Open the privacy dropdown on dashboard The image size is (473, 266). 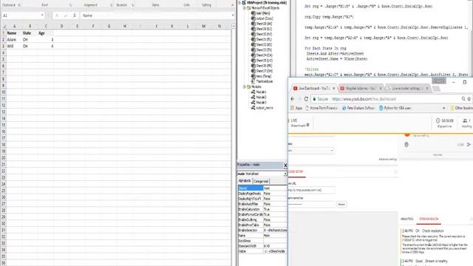(310, 150)
